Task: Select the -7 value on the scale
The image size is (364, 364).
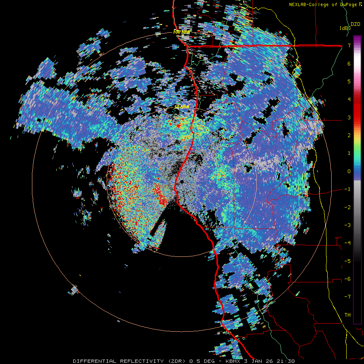Action: tap(347, 297)
